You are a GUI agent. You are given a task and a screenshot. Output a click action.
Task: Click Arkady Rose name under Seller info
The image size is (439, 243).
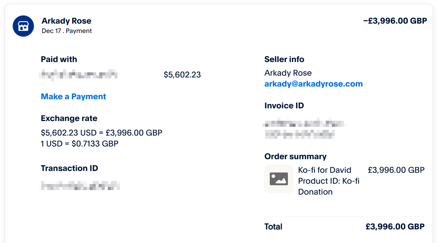288,73
